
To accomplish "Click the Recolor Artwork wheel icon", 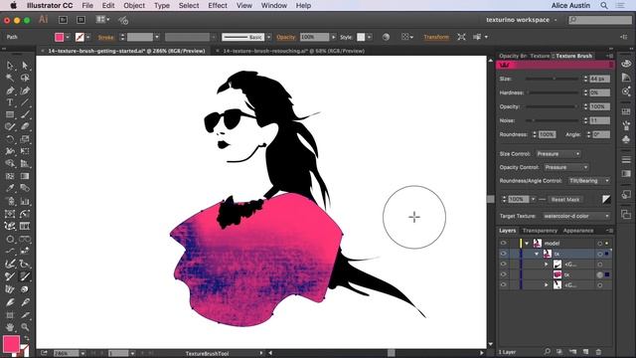I will (386, 37).
